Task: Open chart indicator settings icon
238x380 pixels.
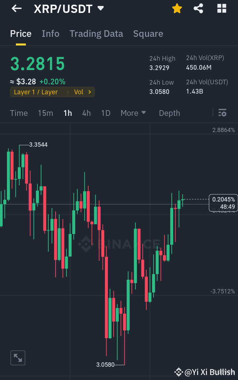Action: click(222, 113)
